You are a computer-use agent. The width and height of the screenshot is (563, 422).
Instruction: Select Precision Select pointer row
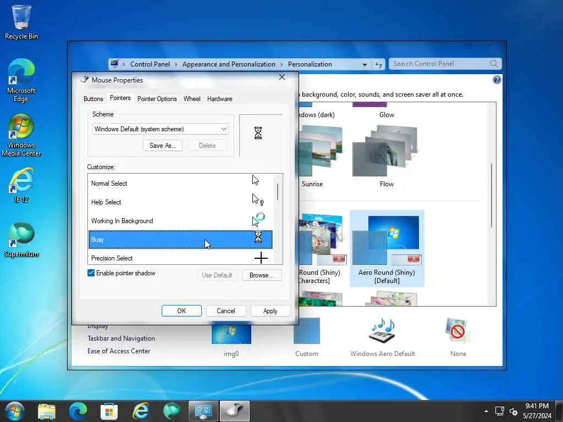click(x=180, y=258)
